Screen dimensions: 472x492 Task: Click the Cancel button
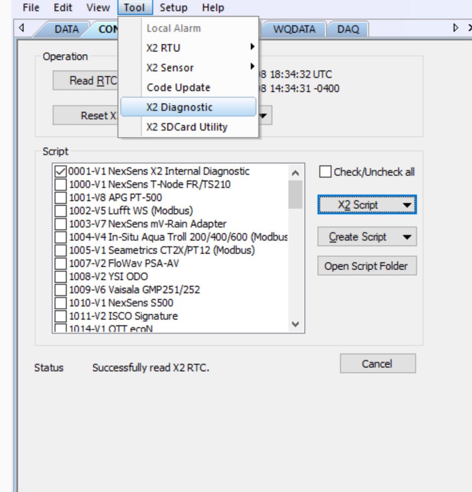(x=378, y=363)
